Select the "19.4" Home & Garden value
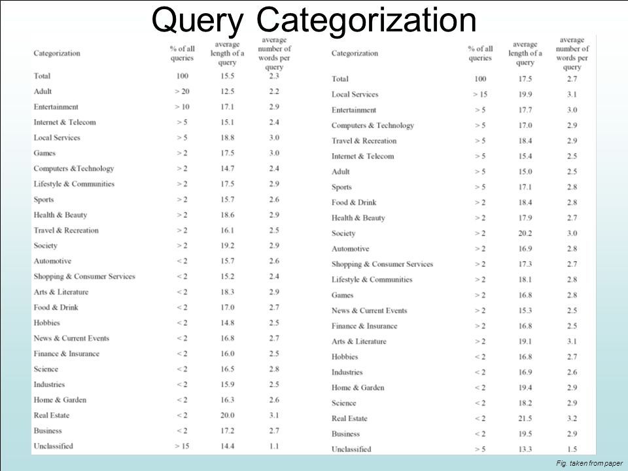628x471 pixels. (525, 388)
